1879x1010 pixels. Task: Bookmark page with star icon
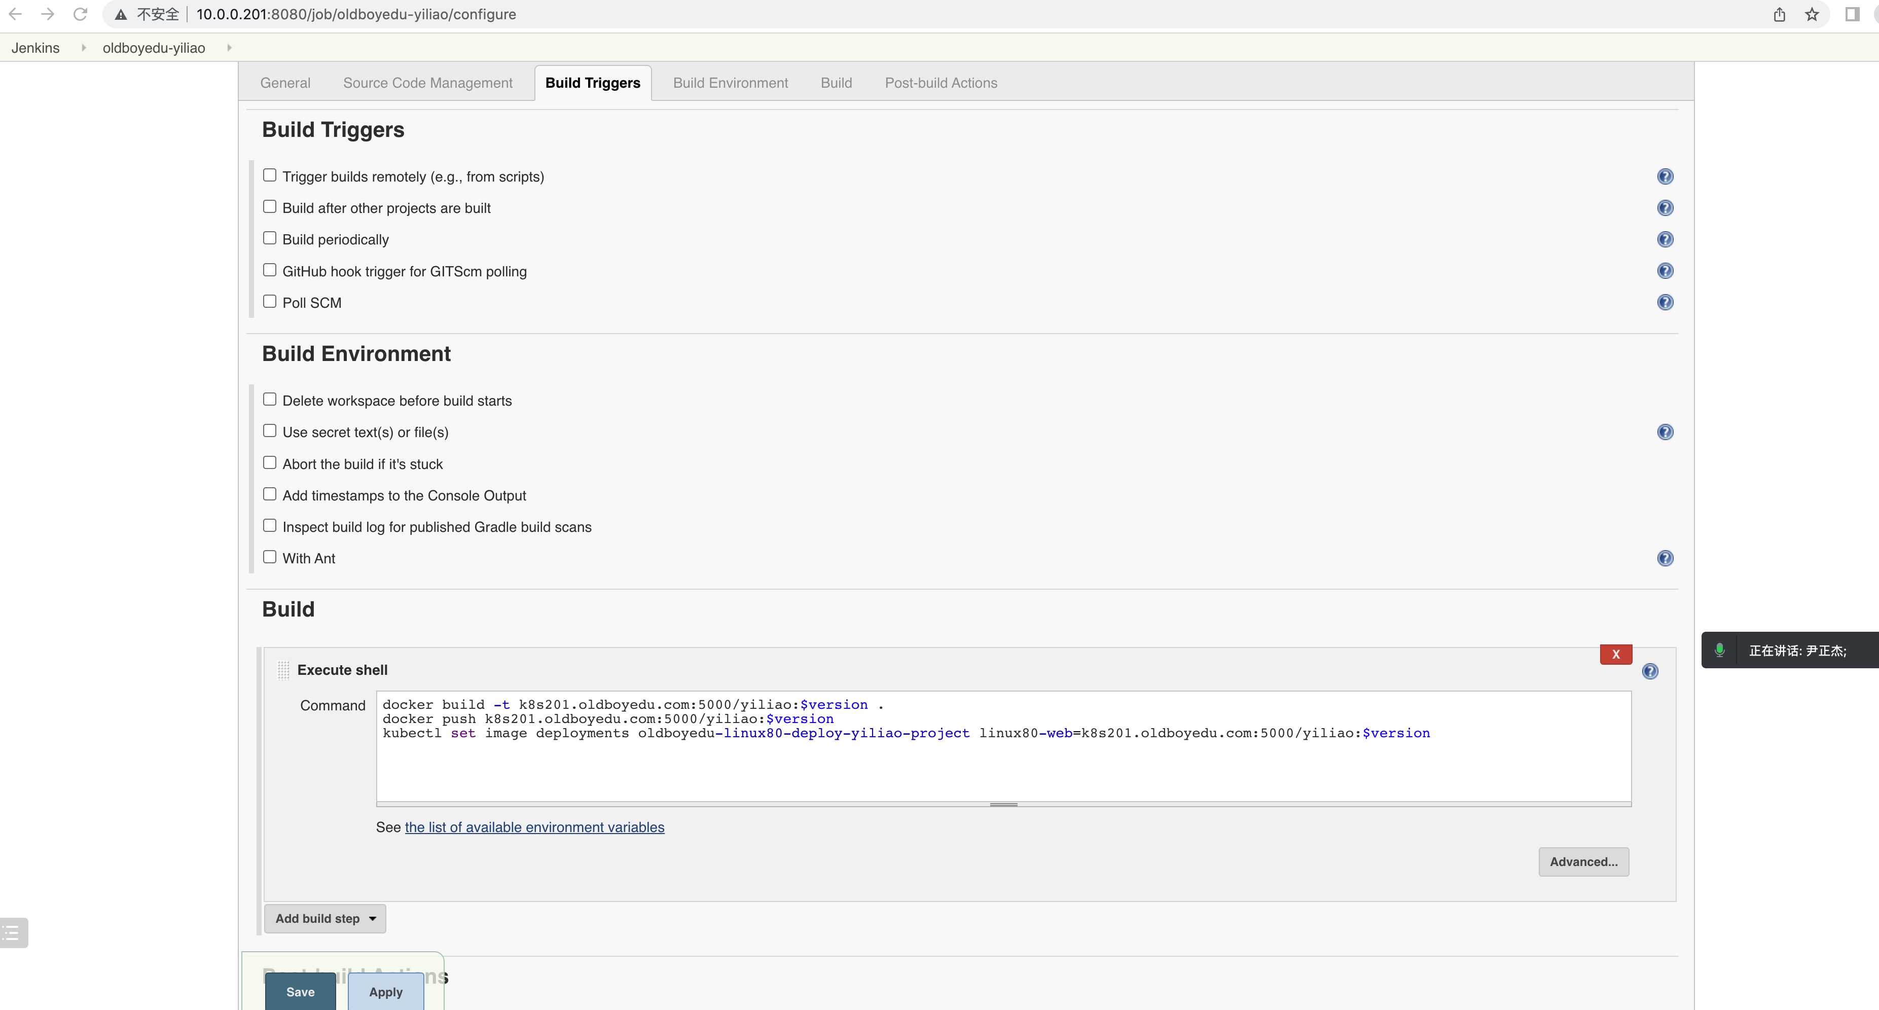(1812, 15)
